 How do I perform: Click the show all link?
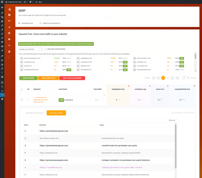(x=172, y=120)
